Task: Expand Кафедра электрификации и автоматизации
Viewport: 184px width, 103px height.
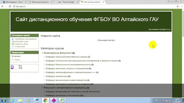Action: point(44,72)
